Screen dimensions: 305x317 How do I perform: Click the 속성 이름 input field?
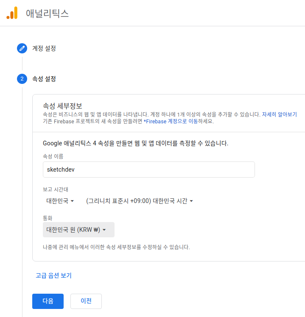tap(149, 170)
